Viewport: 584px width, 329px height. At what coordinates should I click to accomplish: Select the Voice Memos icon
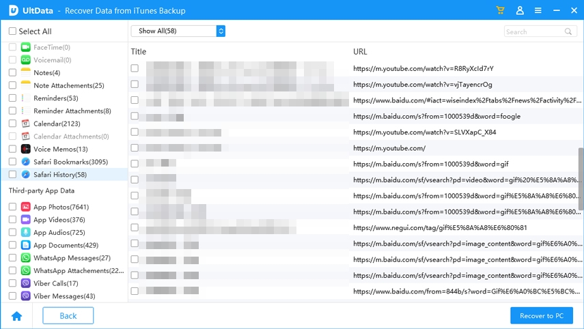click(x=26, y=149)
